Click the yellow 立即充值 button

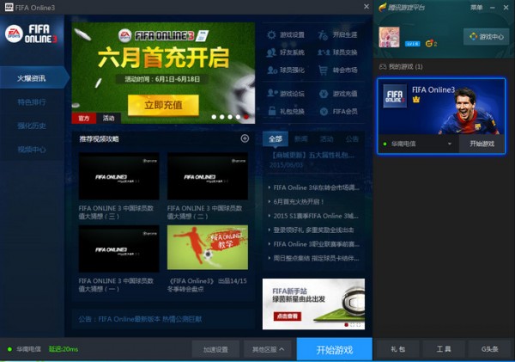point(163,105)
